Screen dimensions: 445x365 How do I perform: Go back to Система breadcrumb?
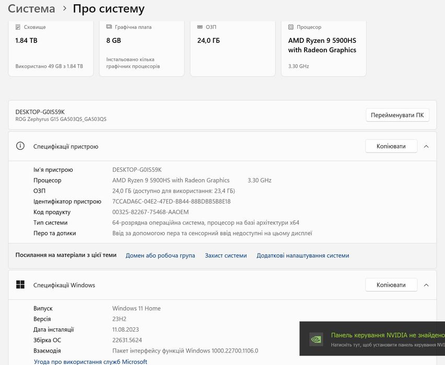(x=31, y=9)
